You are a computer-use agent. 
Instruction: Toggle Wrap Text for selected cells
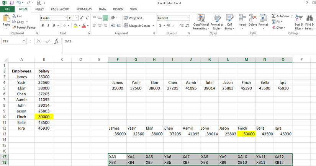[x=133, y=18]
